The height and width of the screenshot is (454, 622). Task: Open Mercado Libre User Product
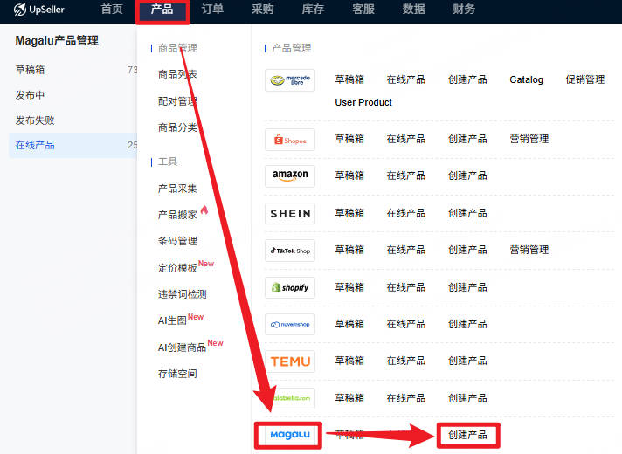pos(363,102)
